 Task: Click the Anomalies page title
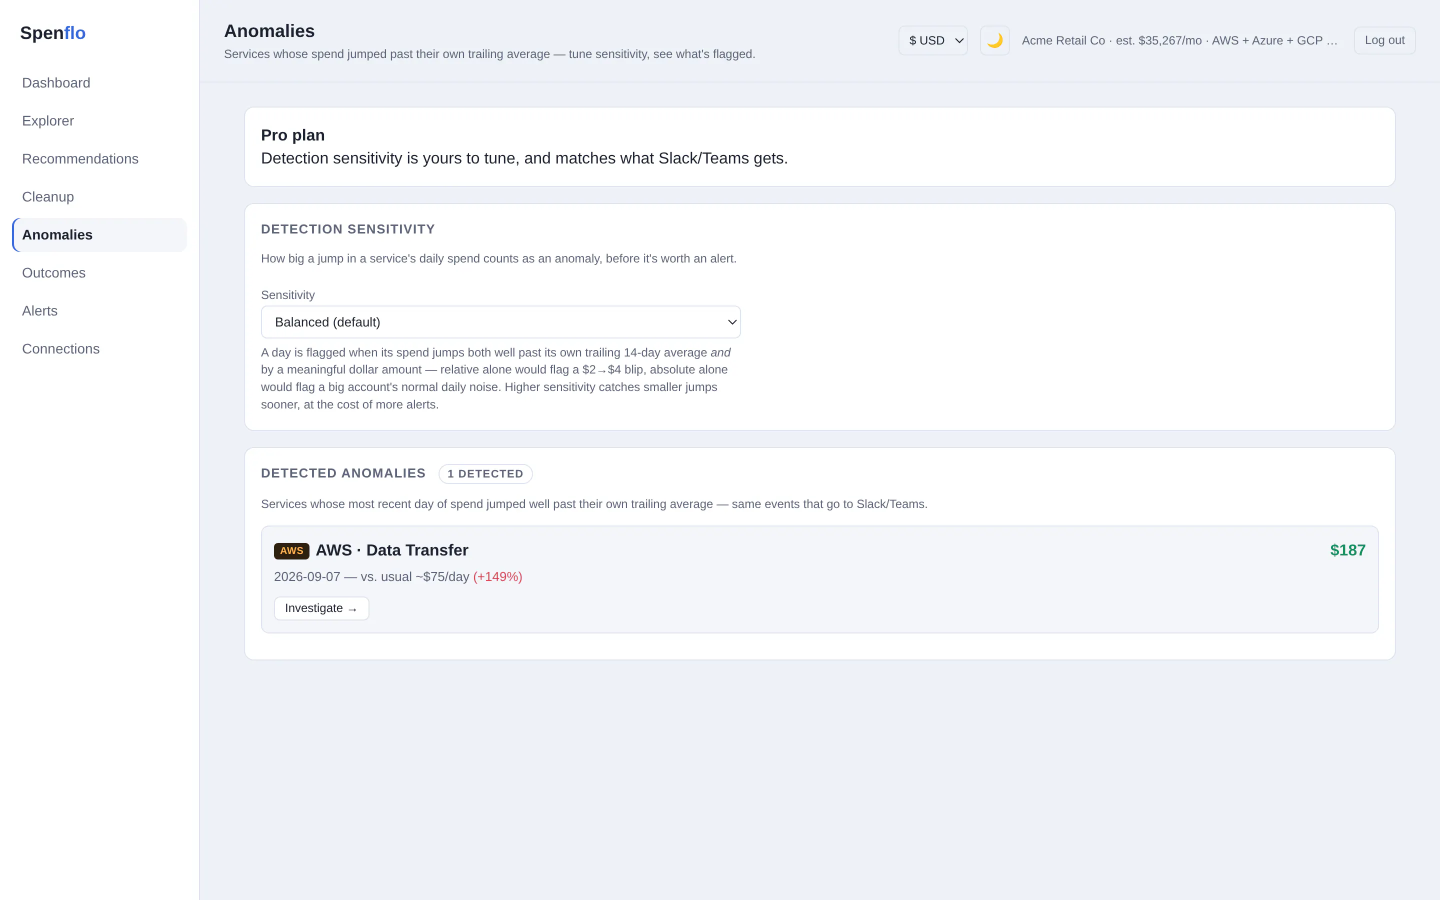point(269,31)
